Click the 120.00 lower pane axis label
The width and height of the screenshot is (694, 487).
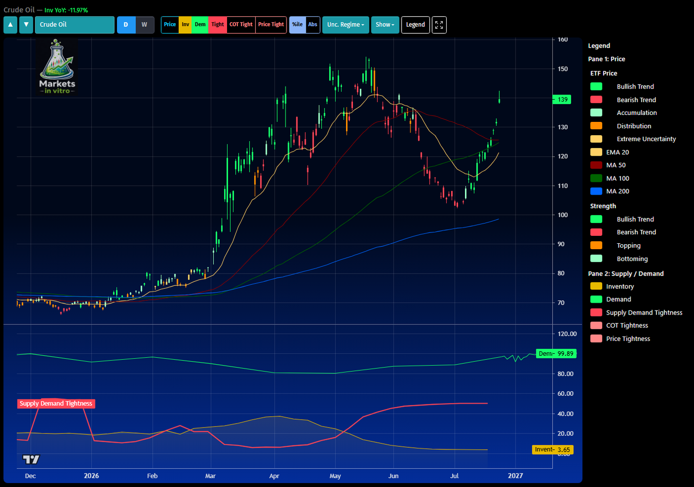point(567,334)
